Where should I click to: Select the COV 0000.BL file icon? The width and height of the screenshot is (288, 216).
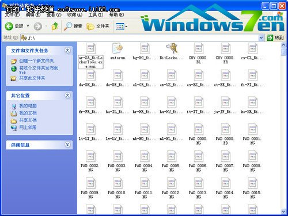(x=199, y=48)
